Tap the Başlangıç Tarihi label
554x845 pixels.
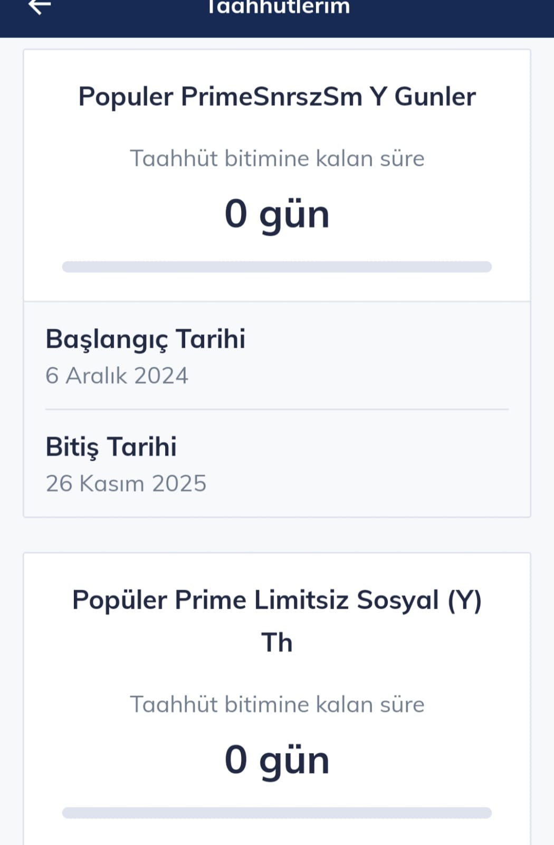coord(145,339)
